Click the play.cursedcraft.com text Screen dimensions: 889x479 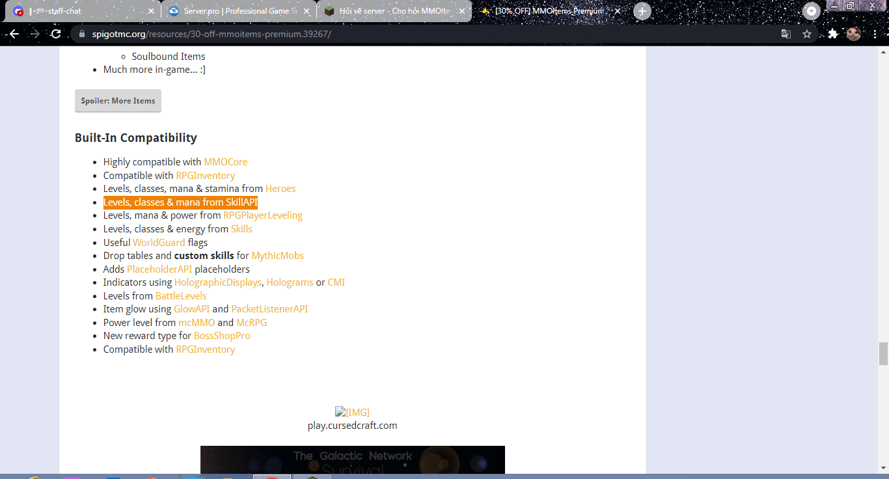point(353,426)
